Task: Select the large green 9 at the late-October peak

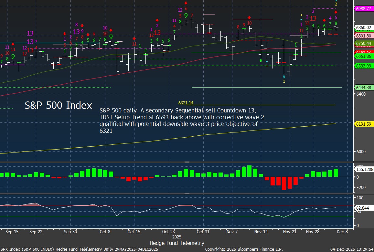Action: pyautogui.click(x=186, y=16)
